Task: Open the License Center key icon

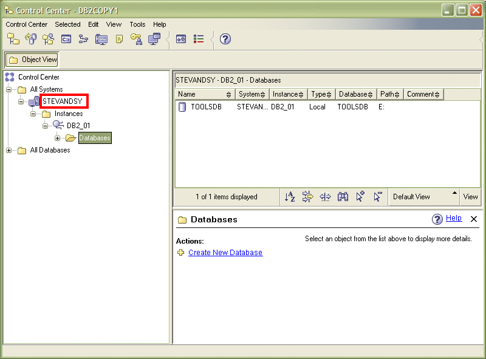Action: click(136, 39)
